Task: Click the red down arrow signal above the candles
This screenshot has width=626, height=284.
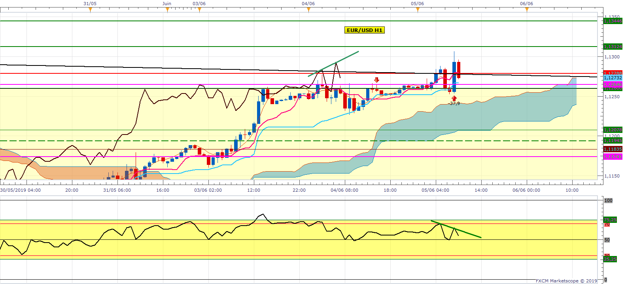Action: 376,80
